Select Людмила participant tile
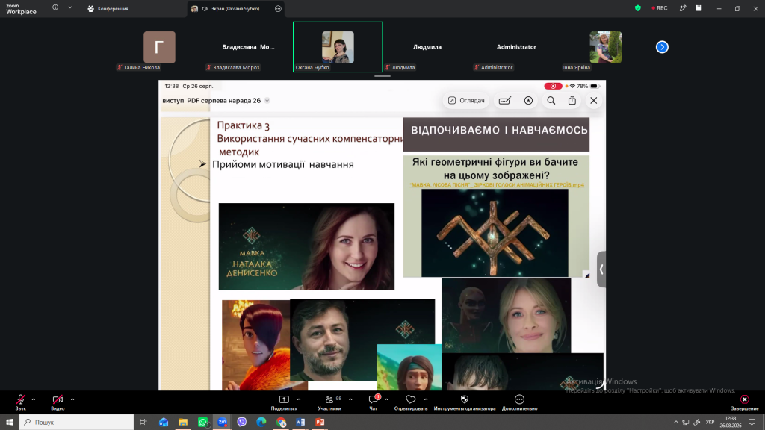 click(427, 47)
